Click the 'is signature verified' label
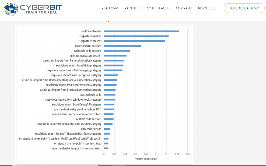266x166 pixels. click(90, 36)
